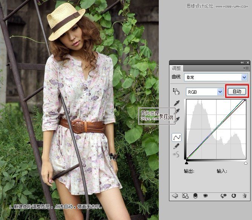
Task: Toggle adjustment layer visibility with the eye icon
Action: click(205, 196)
